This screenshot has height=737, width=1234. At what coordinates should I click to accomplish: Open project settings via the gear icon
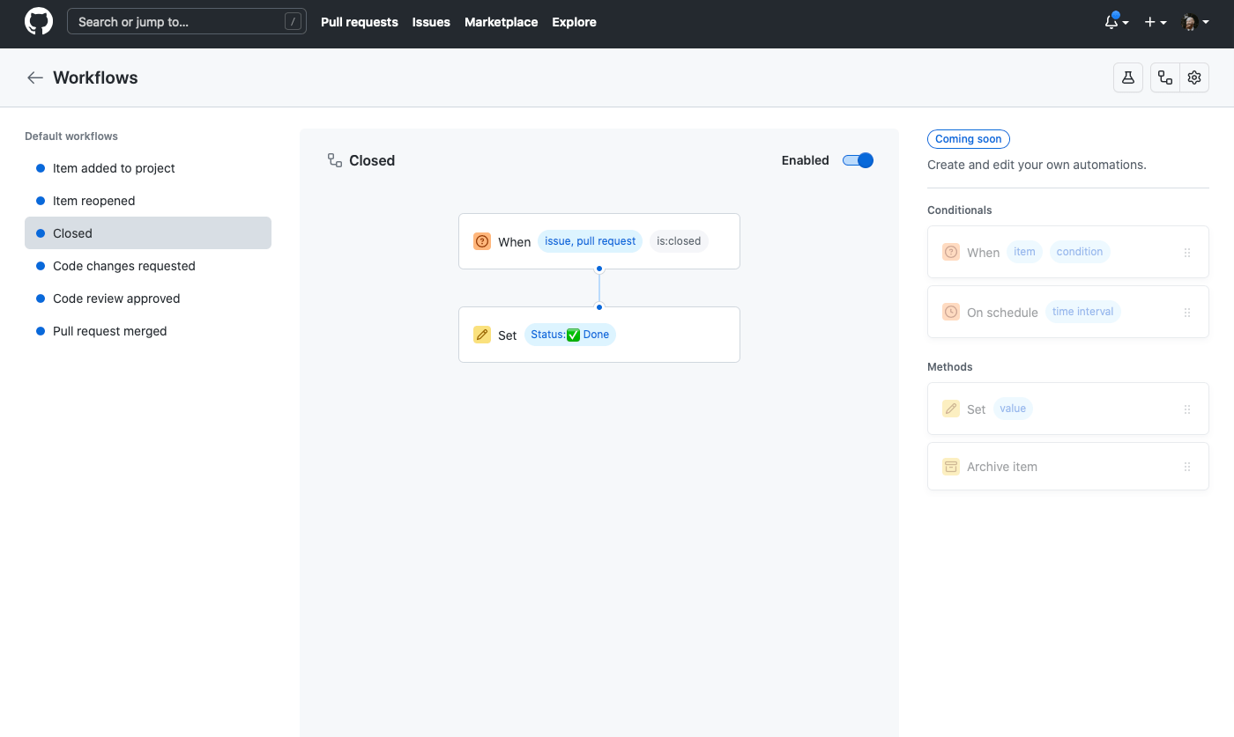click(x=1194, y=77)
